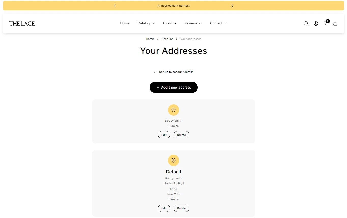Expand the Contact dropdown menu
This screenshot has width=347, height=218.
click(x=218, y=23)
